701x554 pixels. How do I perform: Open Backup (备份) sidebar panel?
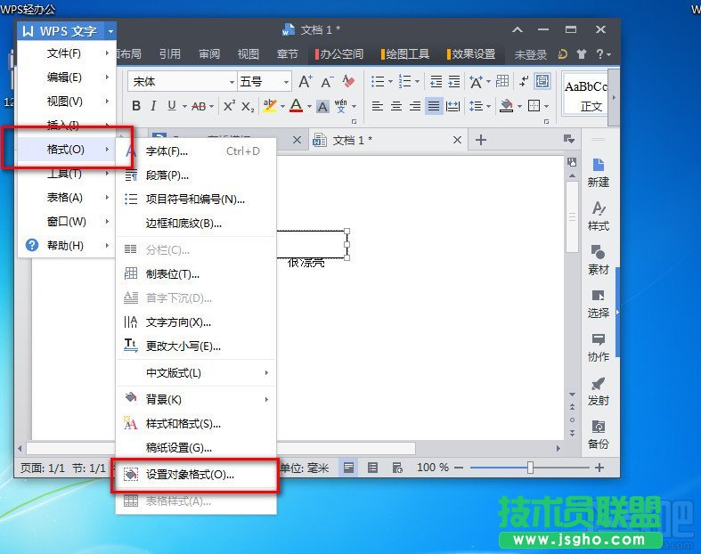[599, 434]
